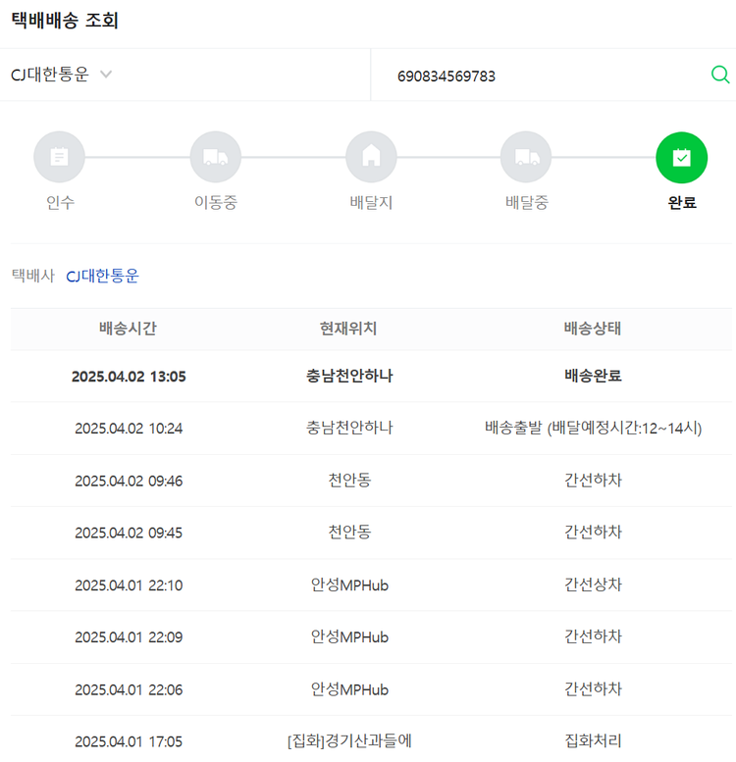Click the 배달지 house step icon
This screenshot has width=736, height=762.
371,157
